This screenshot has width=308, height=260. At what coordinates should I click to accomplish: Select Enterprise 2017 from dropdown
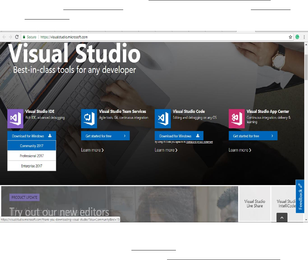point(31,166)
